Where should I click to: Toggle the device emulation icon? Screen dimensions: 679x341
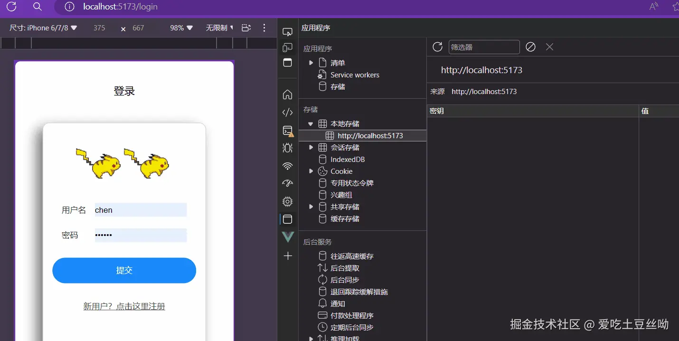click(x=287, y=47)
